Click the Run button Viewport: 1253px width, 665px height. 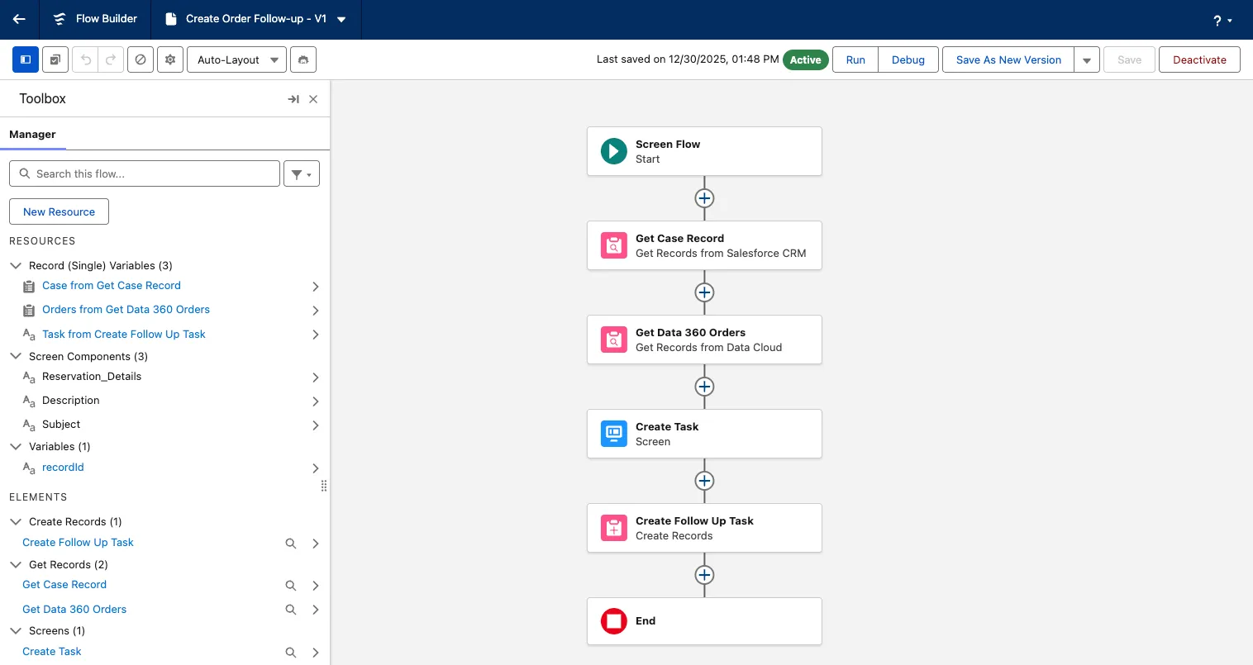[x=855, y=59]
